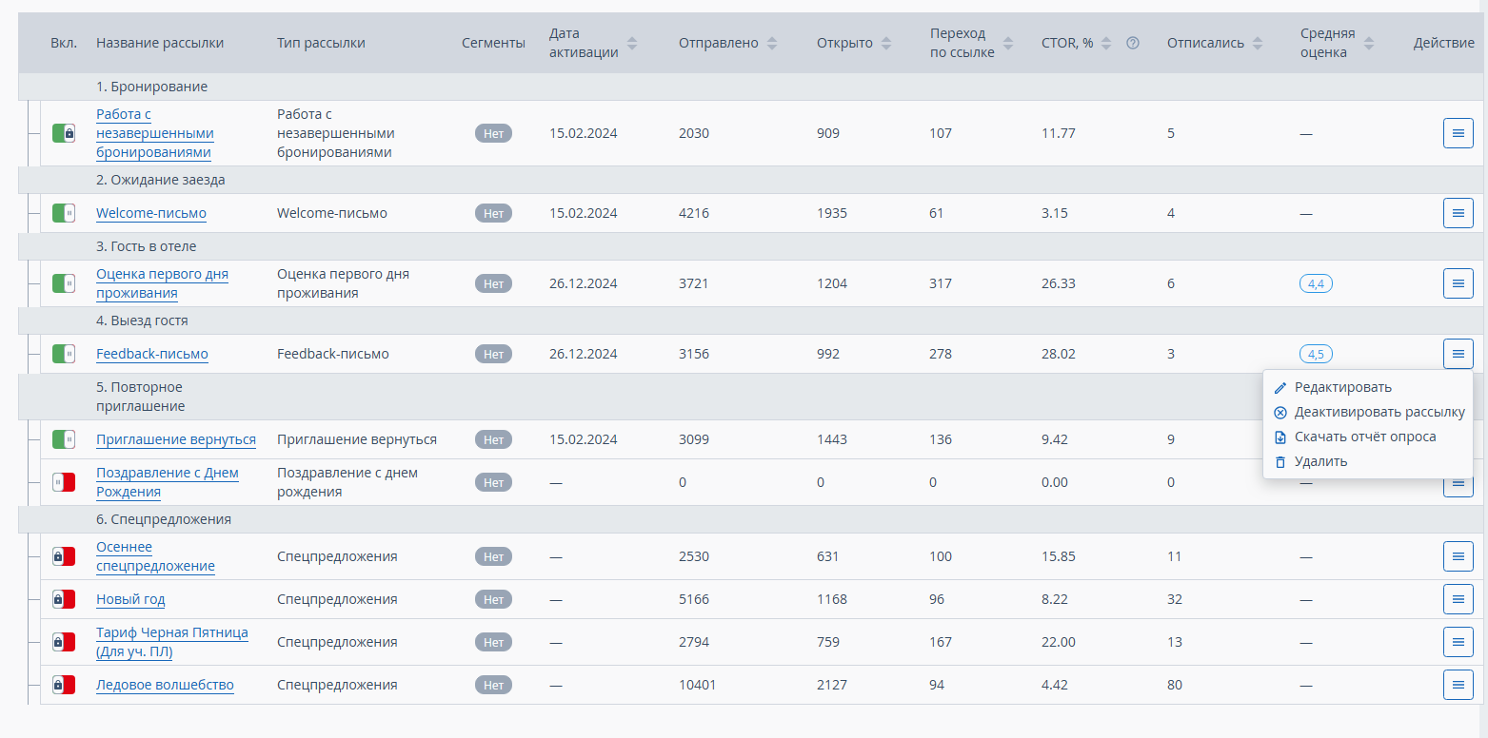This screenshot has height=738, width=1488.
Task: Open action menu for Новый год row
Action: click(x=1458, y=599)
